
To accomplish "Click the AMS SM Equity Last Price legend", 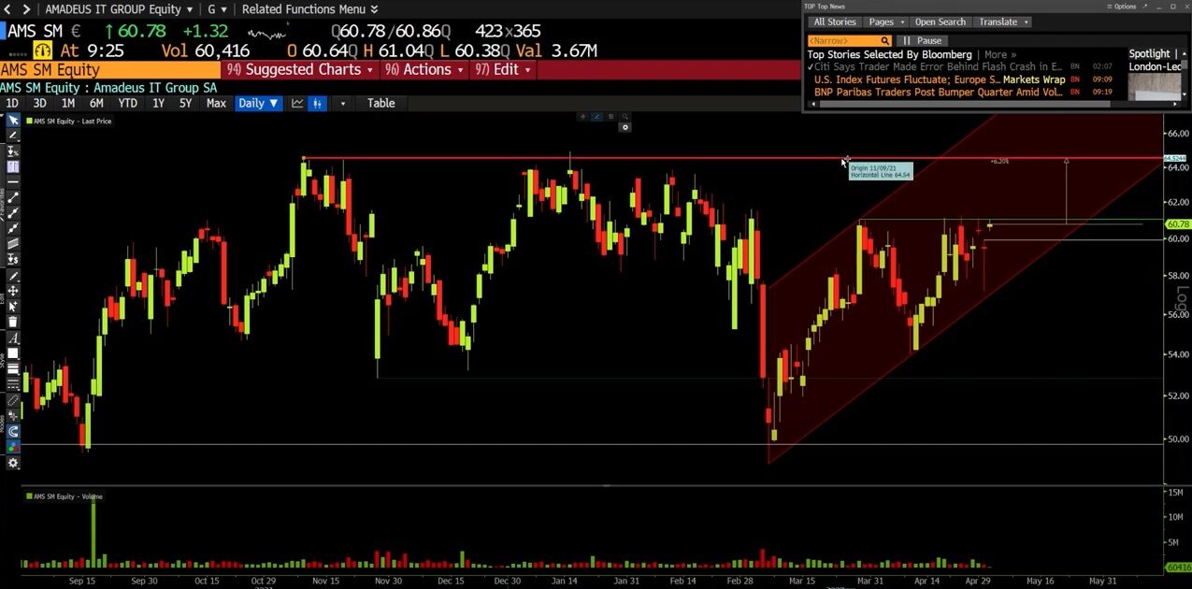I will [x=68, y=122].
